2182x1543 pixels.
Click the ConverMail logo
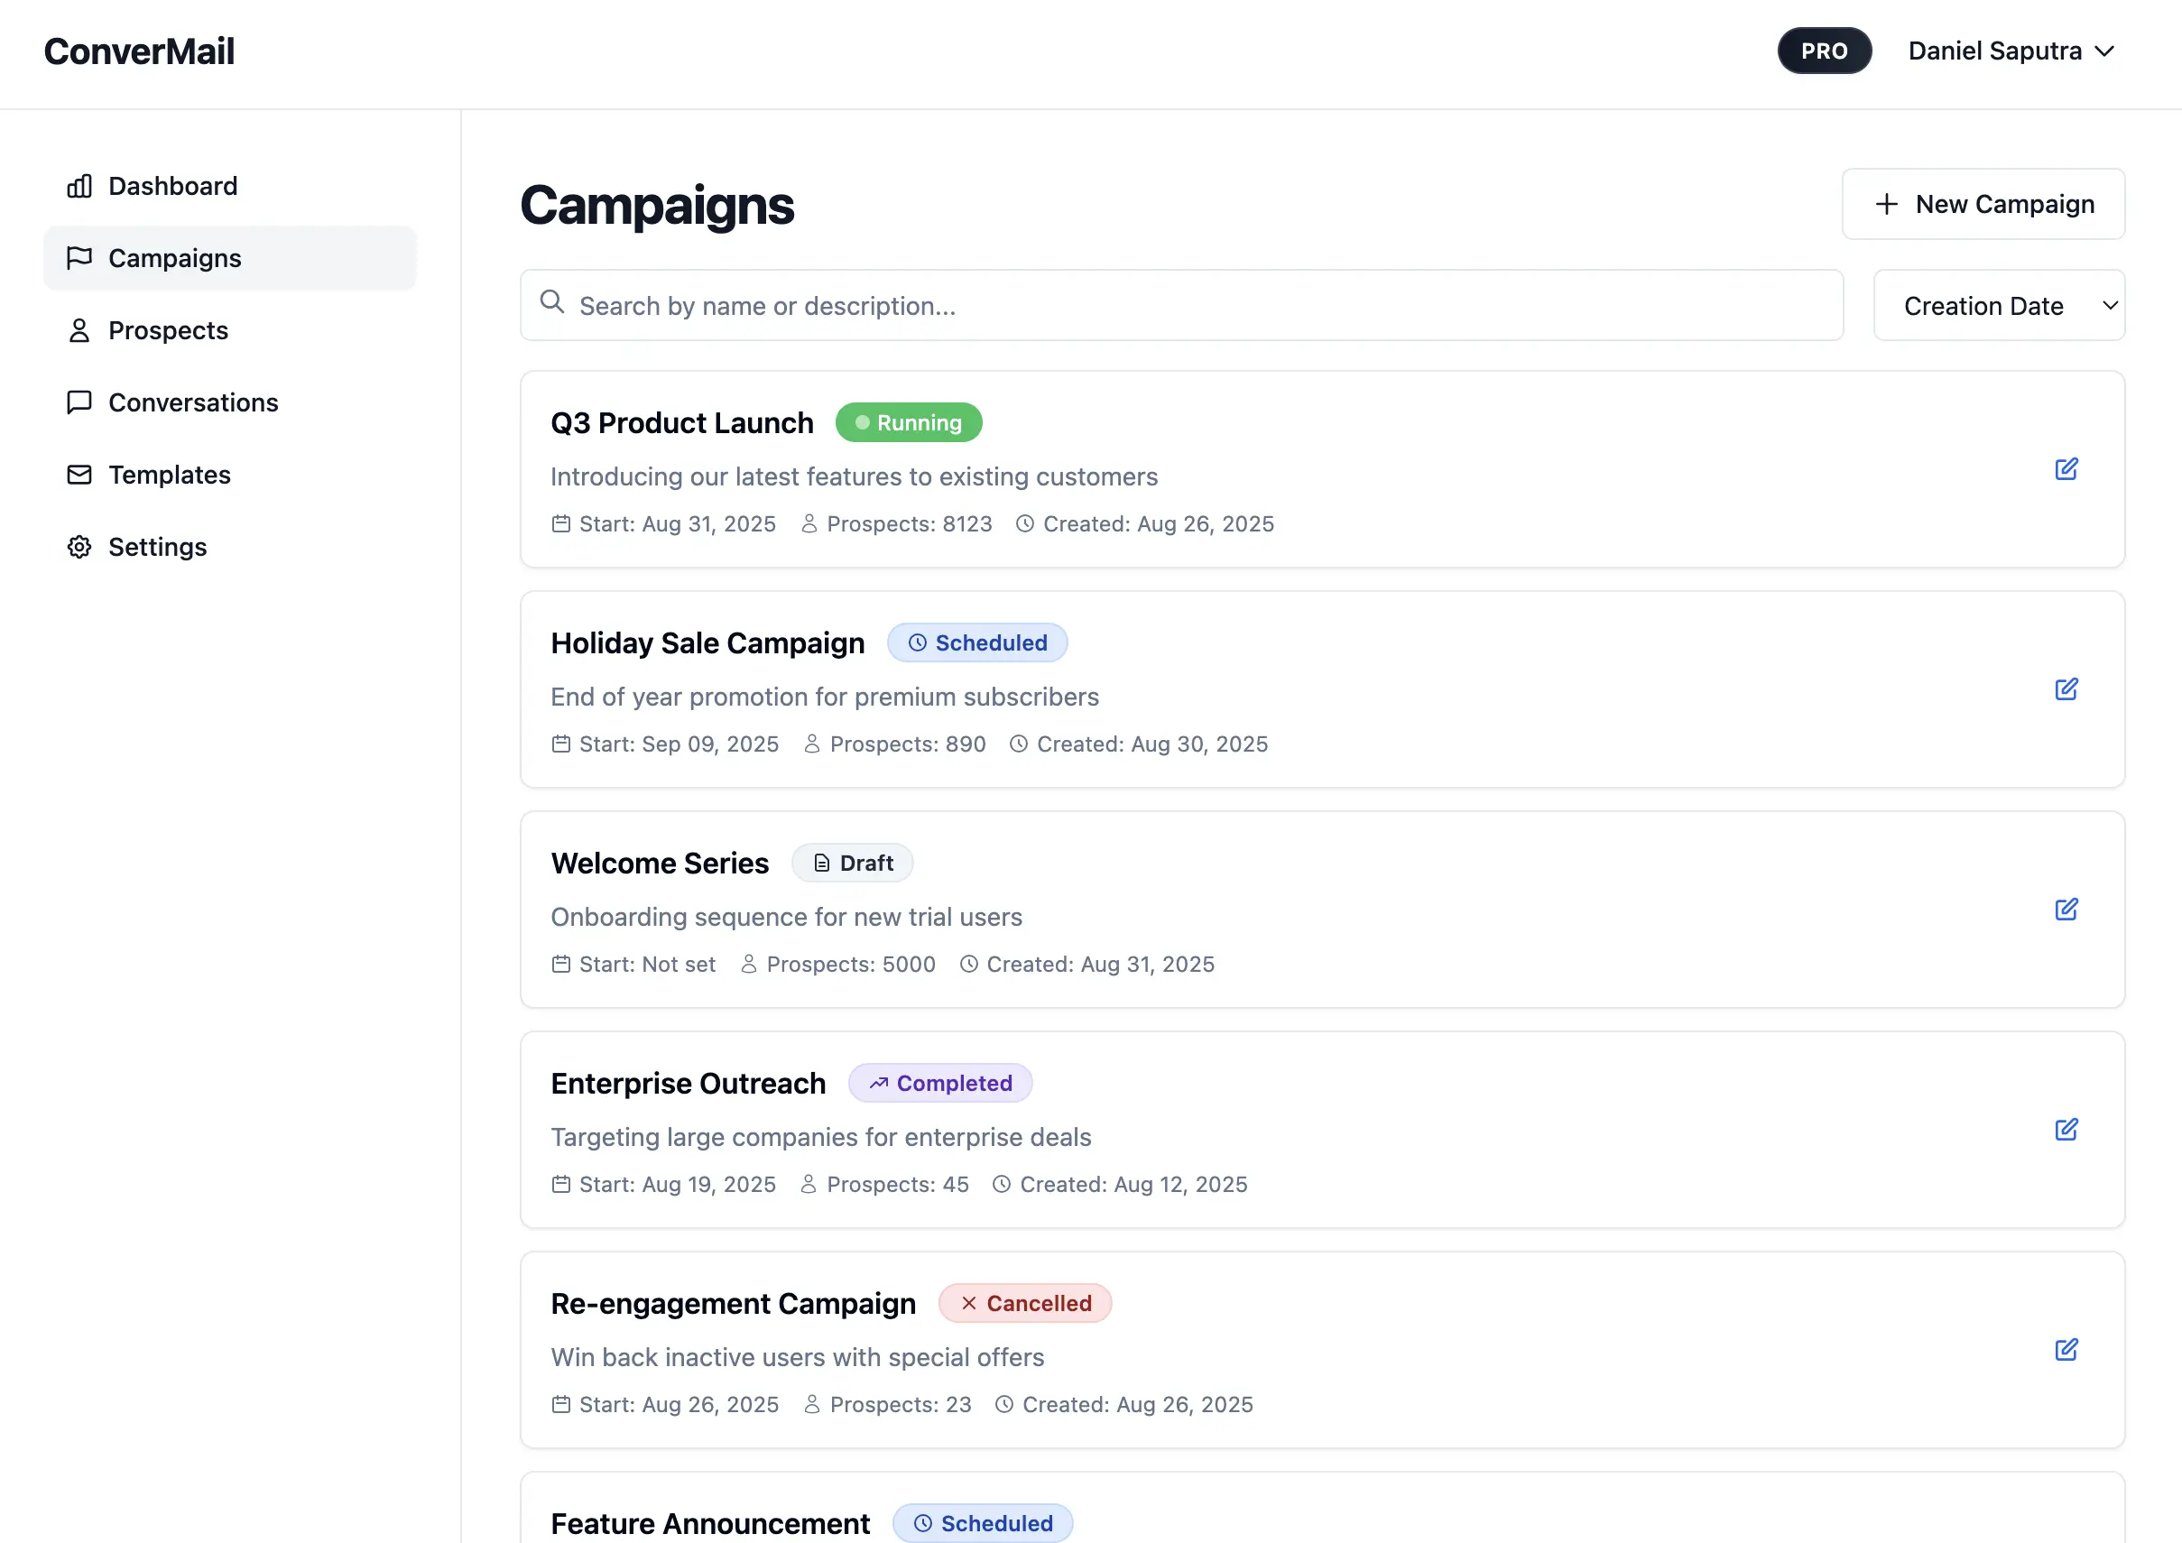[x=140, y=51]
